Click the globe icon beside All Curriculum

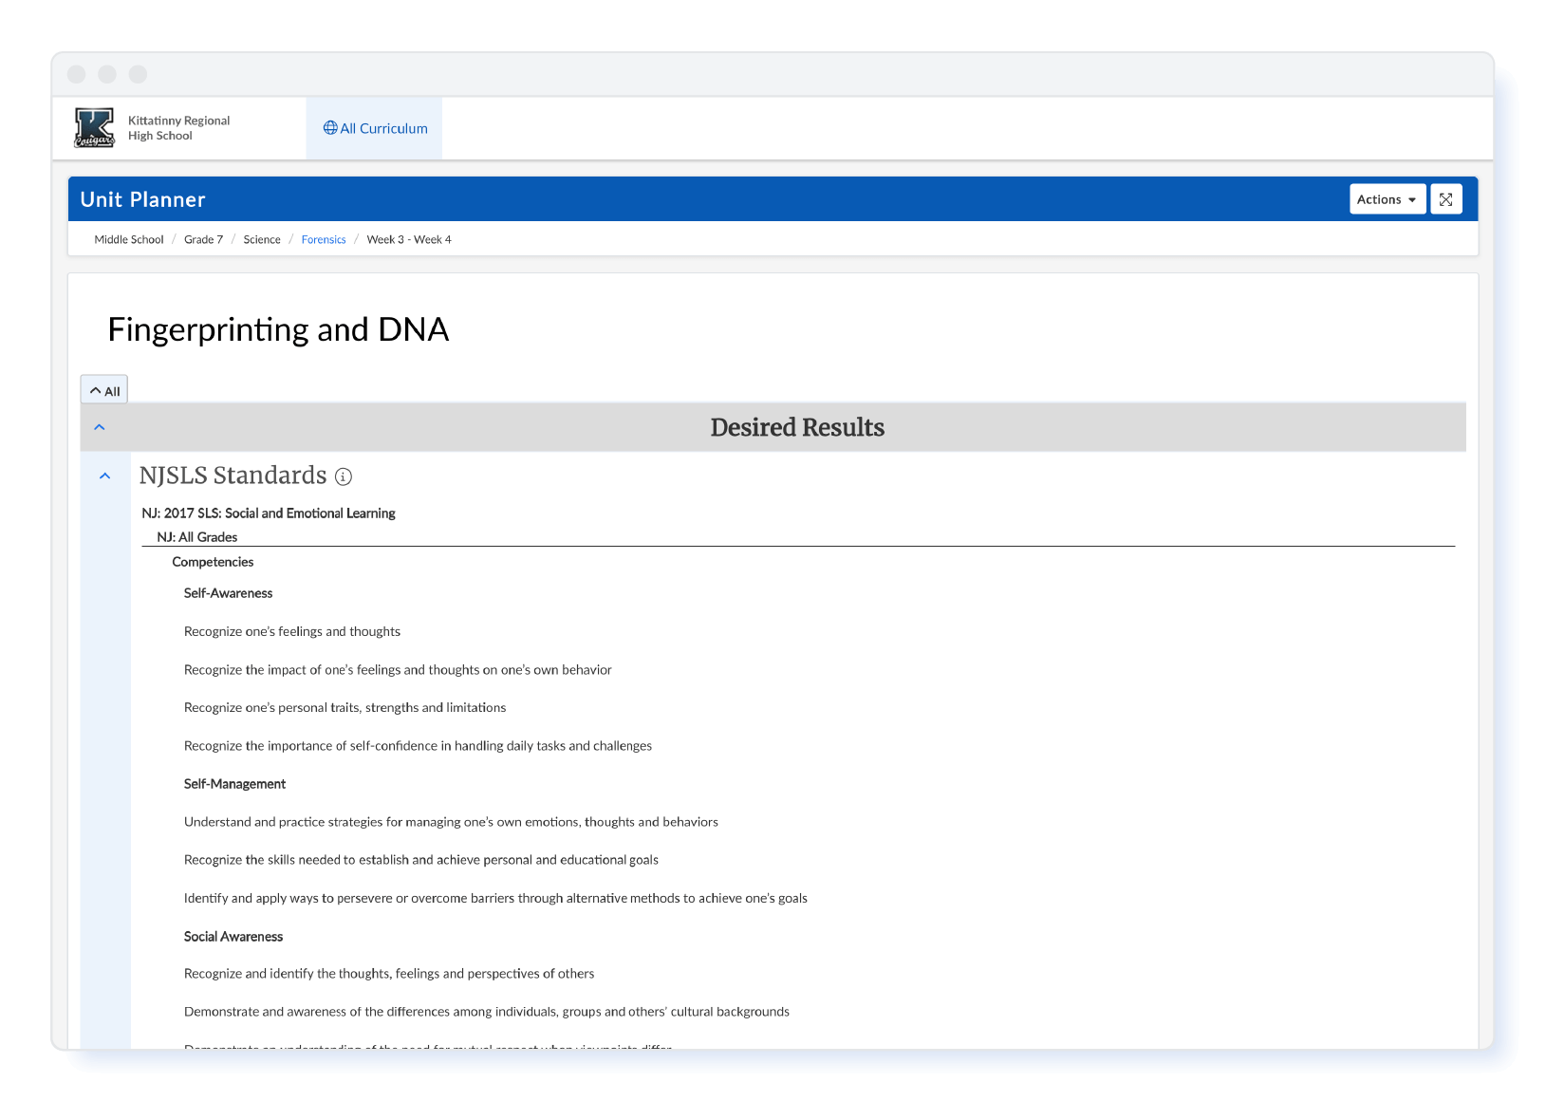(330, 128)
